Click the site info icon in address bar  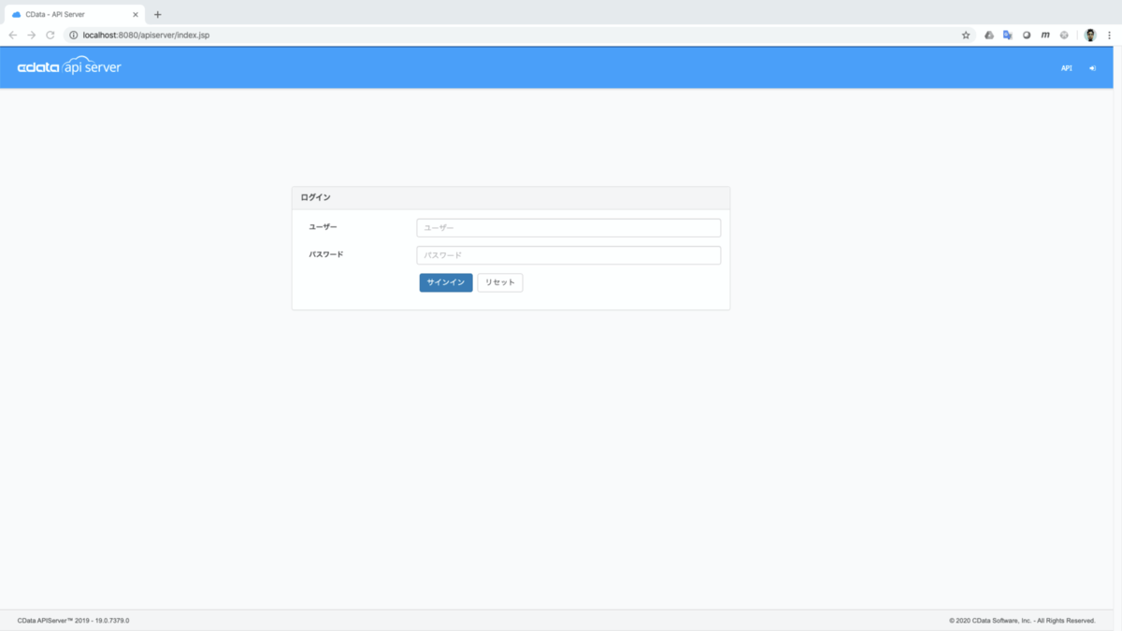73,36
